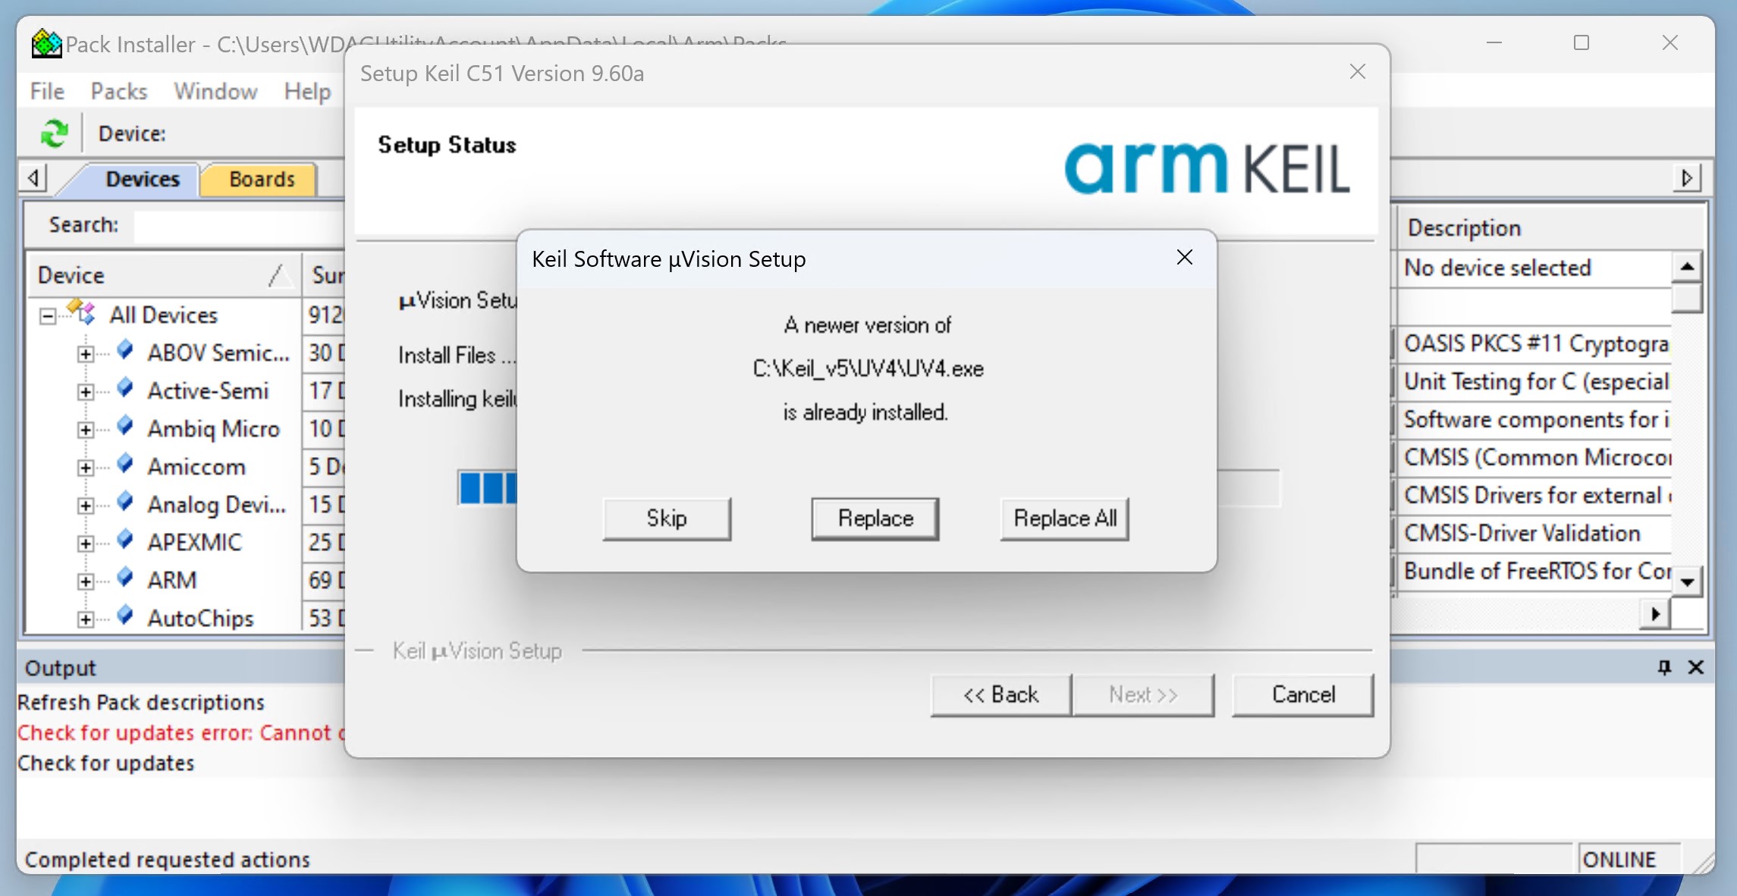The width and height of the screenshot is (1737, 896).
Task: Click the All Devices tree icon
Action: [82, 312]
